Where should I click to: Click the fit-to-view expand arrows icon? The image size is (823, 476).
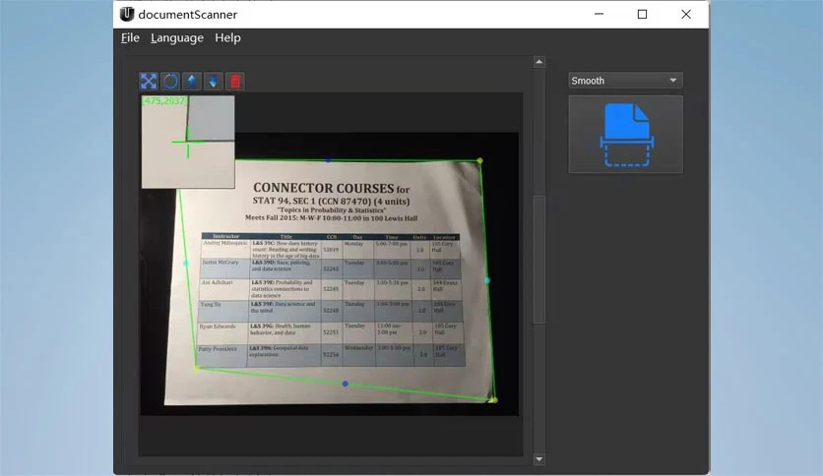click(149, 82)
